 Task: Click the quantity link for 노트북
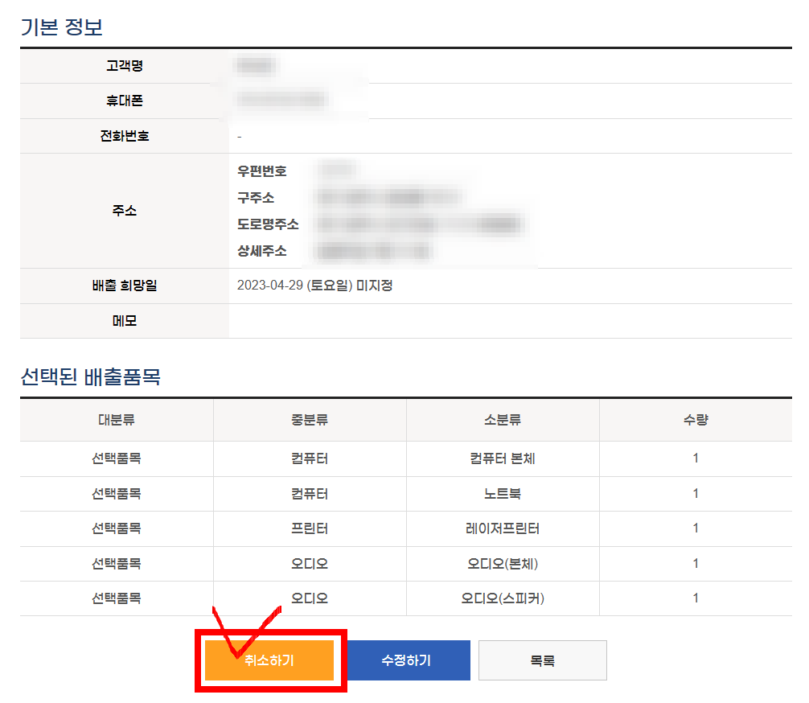pos(696,493)
